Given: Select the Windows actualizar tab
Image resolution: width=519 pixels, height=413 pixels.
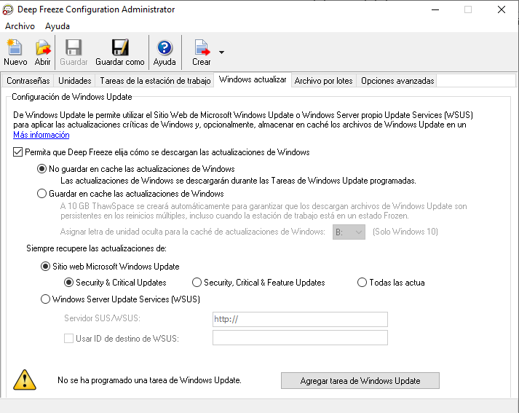Looking at the screenshot, I should click(x=253, y=79).
